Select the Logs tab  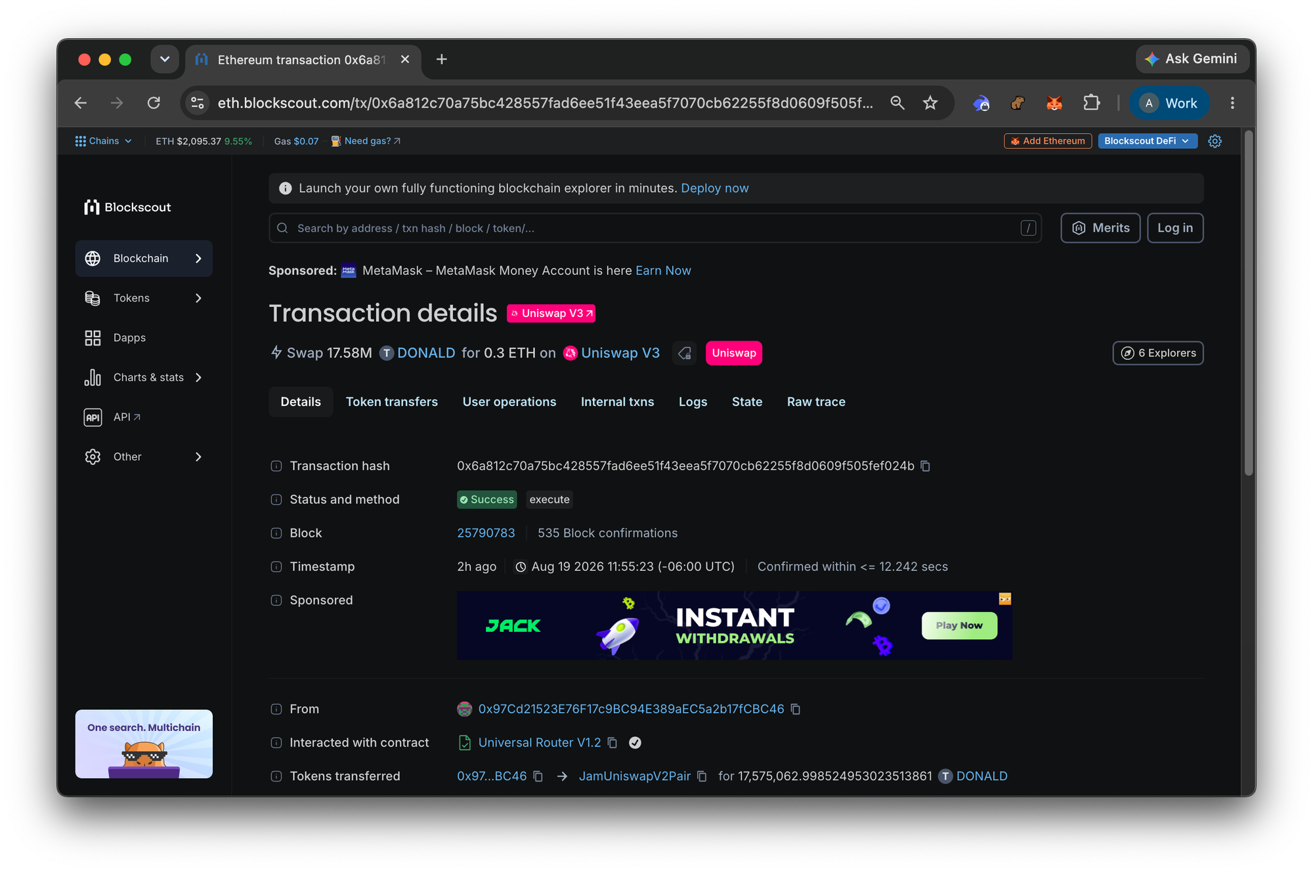tap(693, 402)
